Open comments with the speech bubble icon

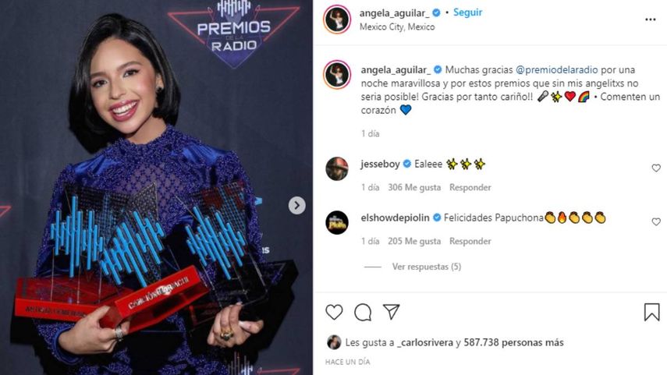pos(363,313)
